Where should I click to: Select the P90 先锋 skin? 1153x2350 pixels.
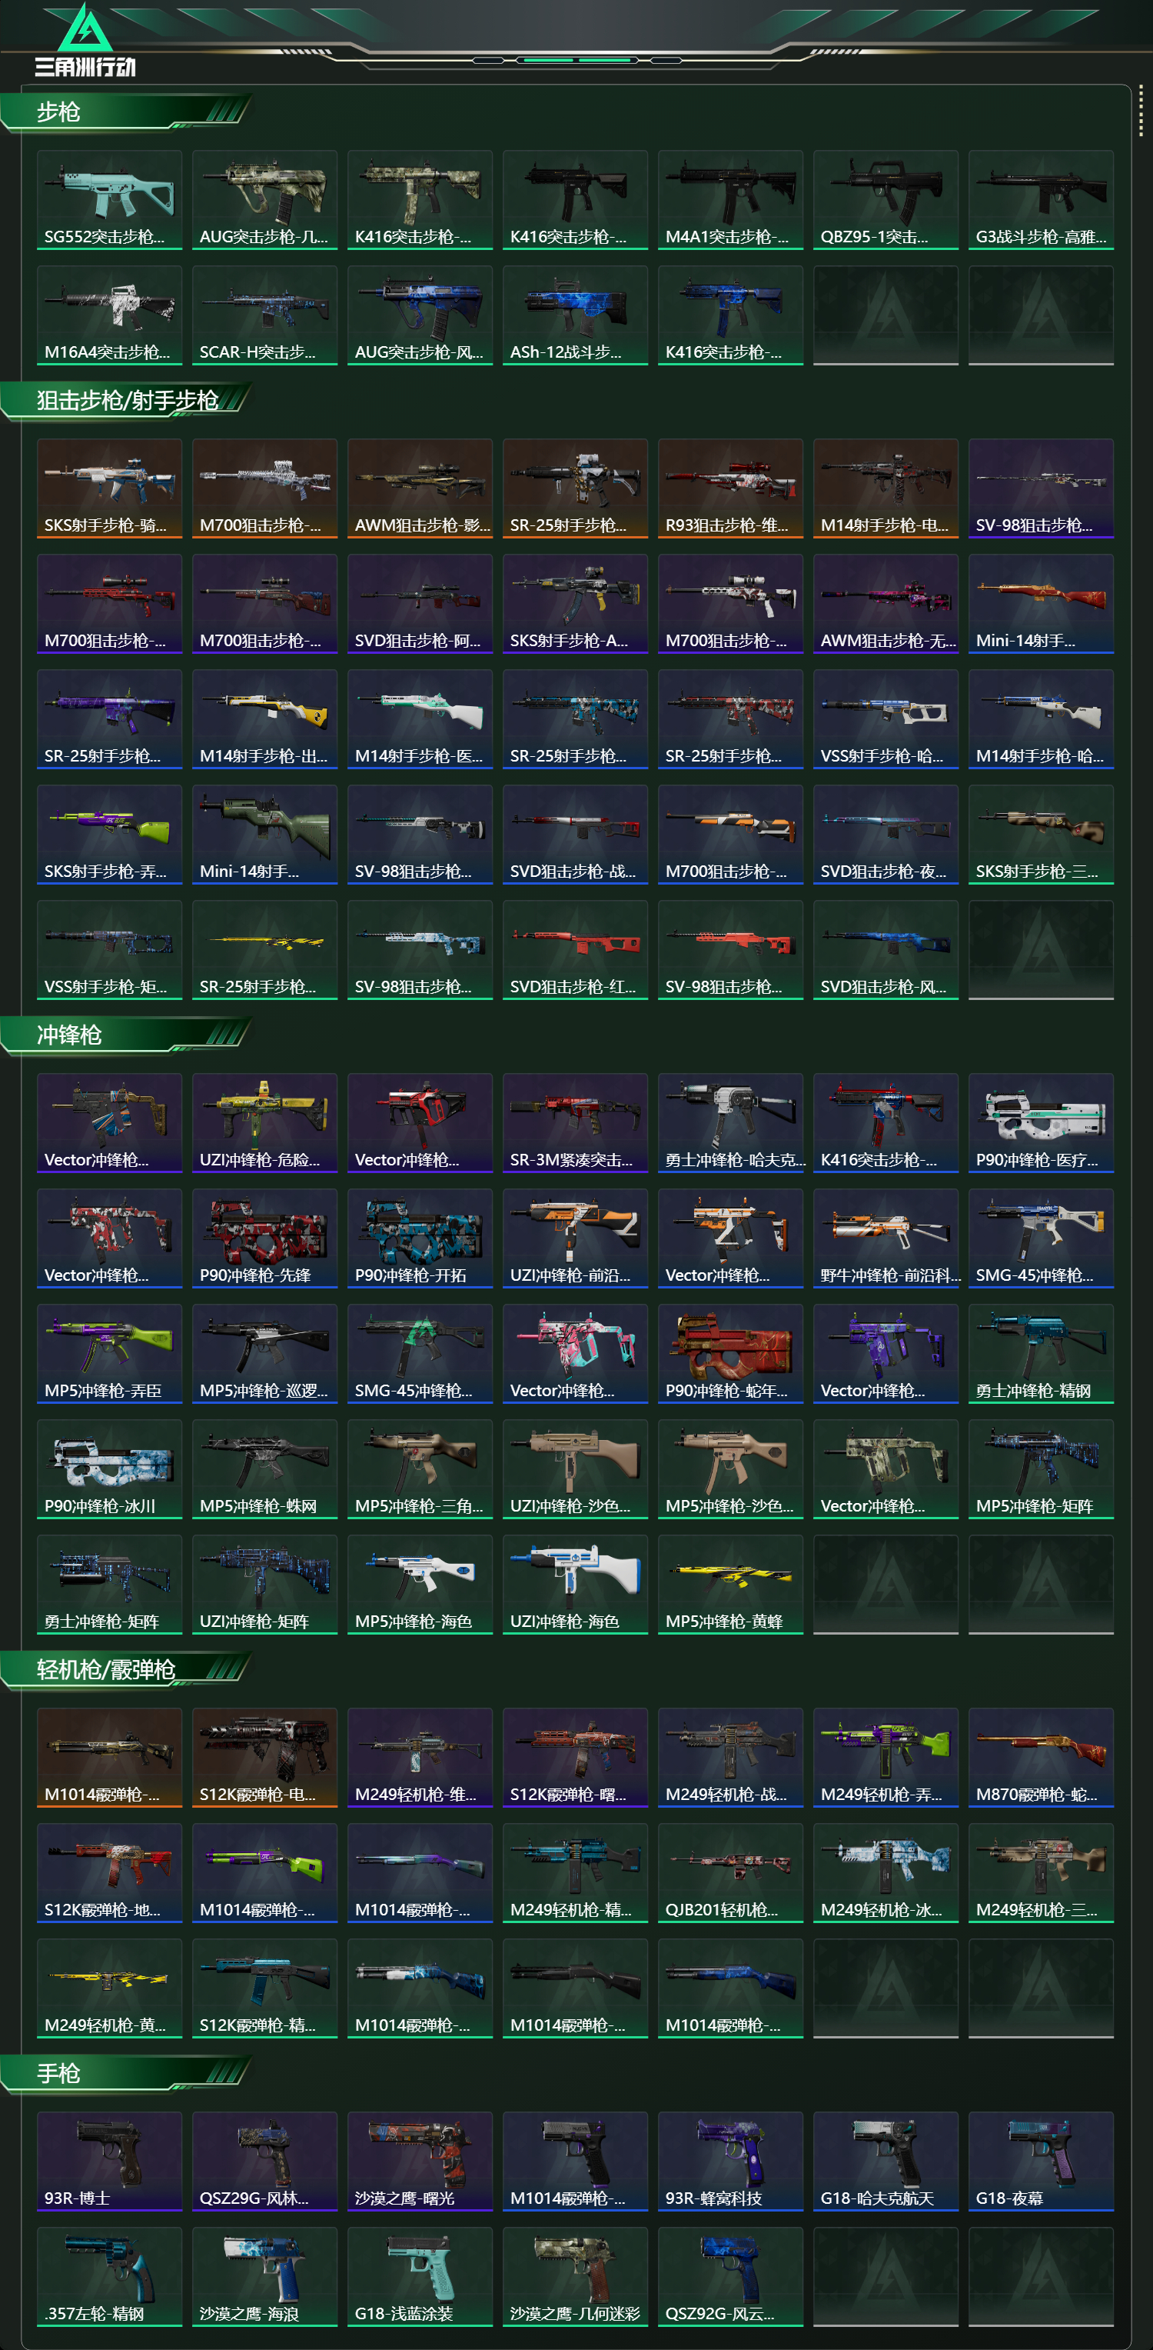click(x=265, y=1238)
